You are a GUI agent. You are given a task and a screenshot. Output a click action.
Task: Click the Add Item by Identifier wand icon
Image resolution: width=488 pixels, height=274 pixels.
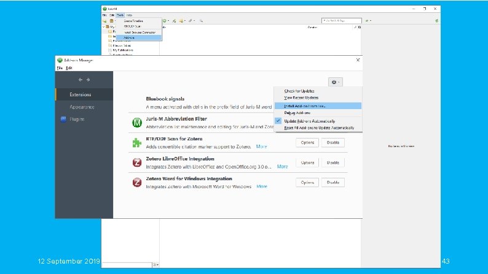coord(174,21)
